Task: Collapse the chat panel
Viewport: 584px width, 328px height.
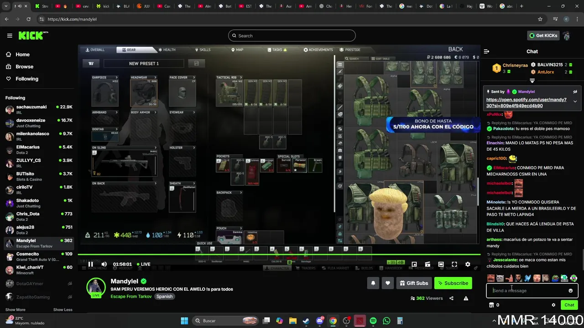Action: 486,51
